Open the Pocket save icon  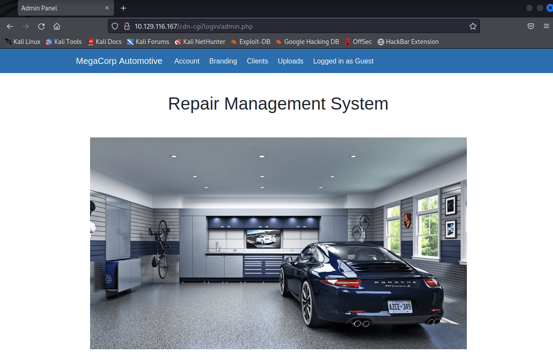(x=531, y=27)
